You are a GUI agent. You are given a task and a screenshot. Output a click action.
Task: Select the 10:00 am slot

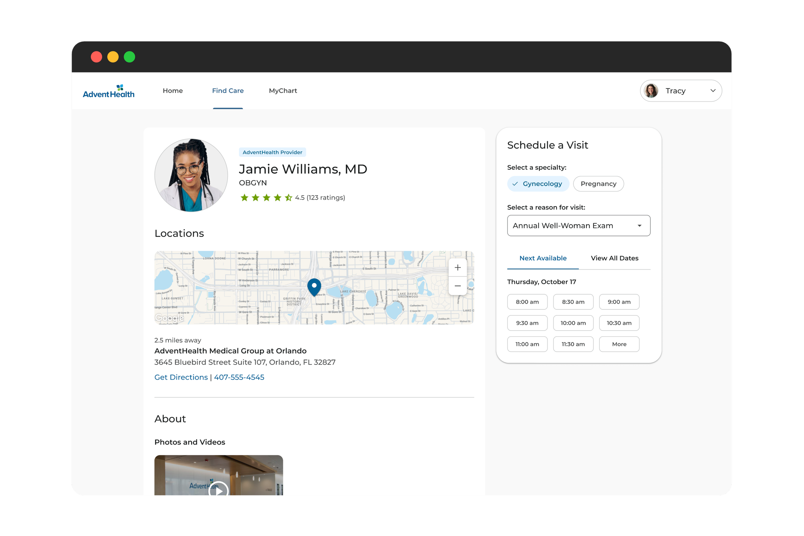(x=573, y=323)
